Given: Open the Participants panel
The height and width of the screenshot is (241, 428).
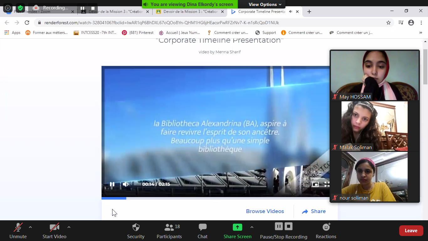Looking at the screenshot, I should pyautogui.click(x=169, y=231).
